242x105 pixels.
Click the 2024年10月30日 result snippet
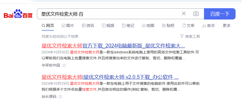pos(120,55)
